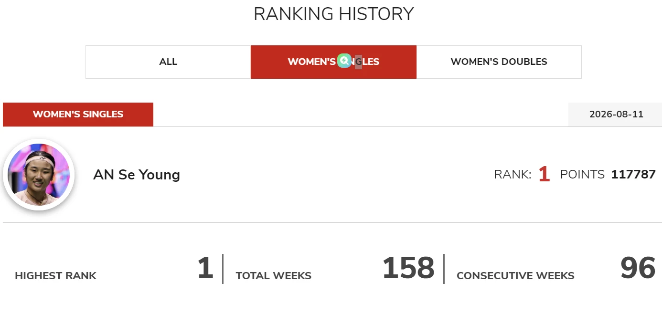Click the red WOMEN'S SINGLES section label

click(78, 115)
